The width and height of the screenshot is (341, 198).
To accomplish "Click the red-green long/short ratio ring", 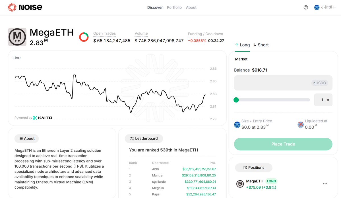I will click(84, 37).
